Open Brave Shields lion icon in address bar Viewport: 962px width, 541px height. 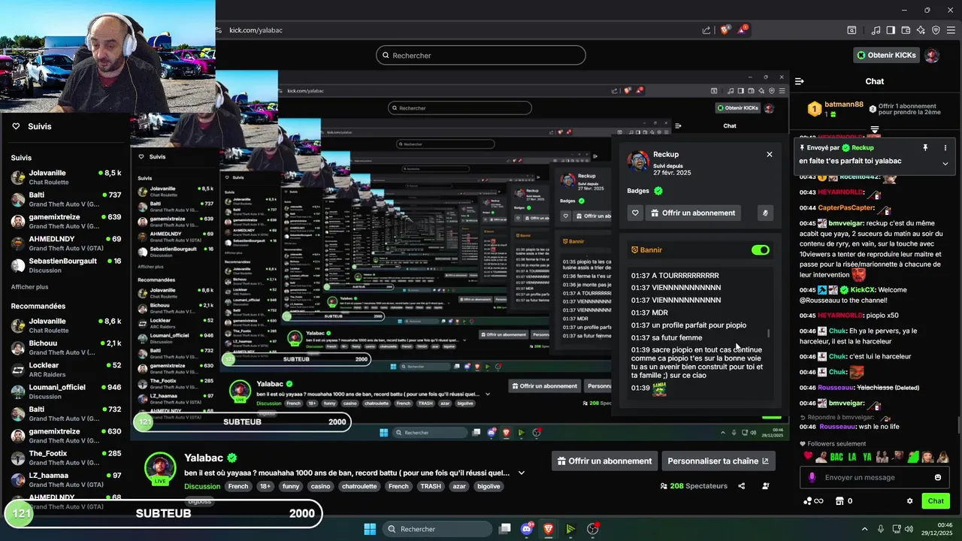725,30
